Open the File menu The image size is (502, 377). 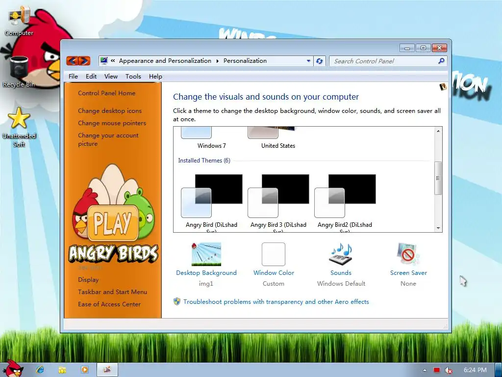tap(73, 76)
